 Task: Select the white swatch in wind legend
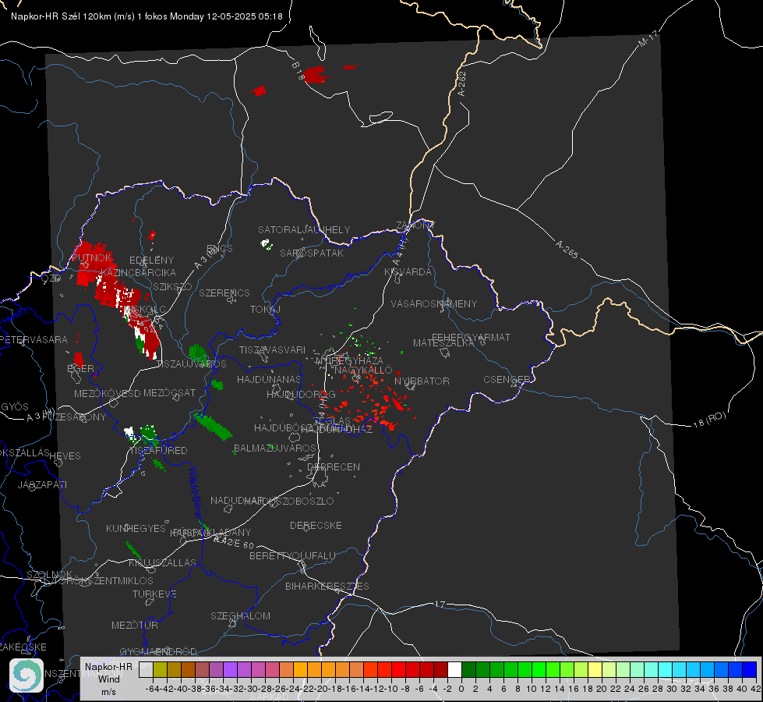(x=454, y=669)
